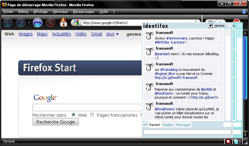Click the link shortener icon beside Recent tab
The width and height of the screenshot is (249, 146).
click(x=145, y=125)
